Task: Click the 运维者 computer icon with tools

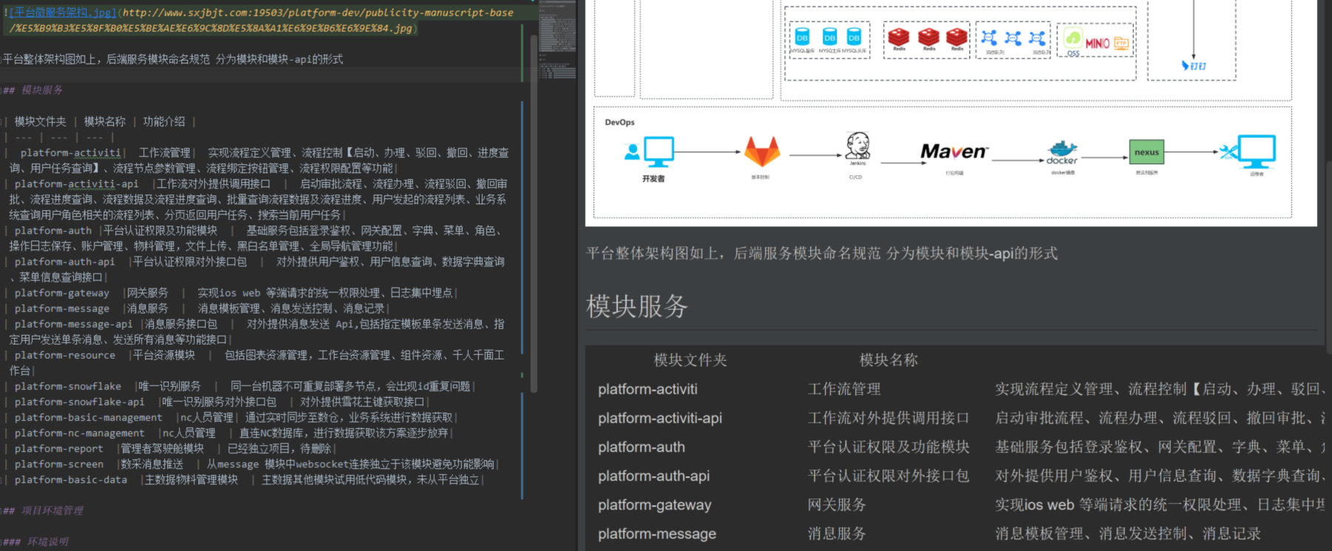Action: (x=1248, y=152)
